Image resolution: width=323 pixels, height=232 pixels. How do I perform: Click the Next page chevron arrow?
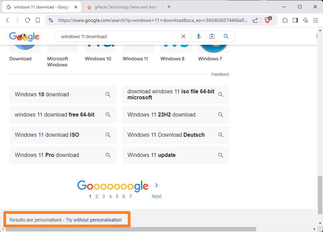[156, 185]
